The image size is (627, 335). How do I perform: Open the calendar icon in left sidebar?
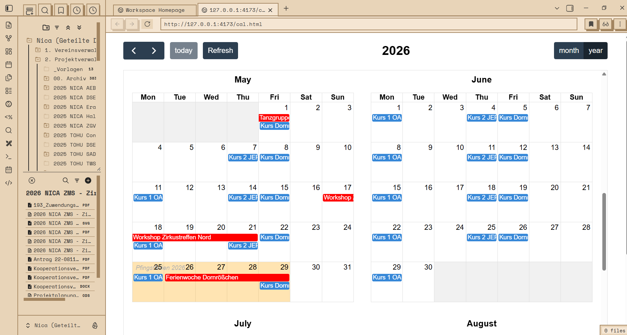pyautogui.click(x=9, y=64)
